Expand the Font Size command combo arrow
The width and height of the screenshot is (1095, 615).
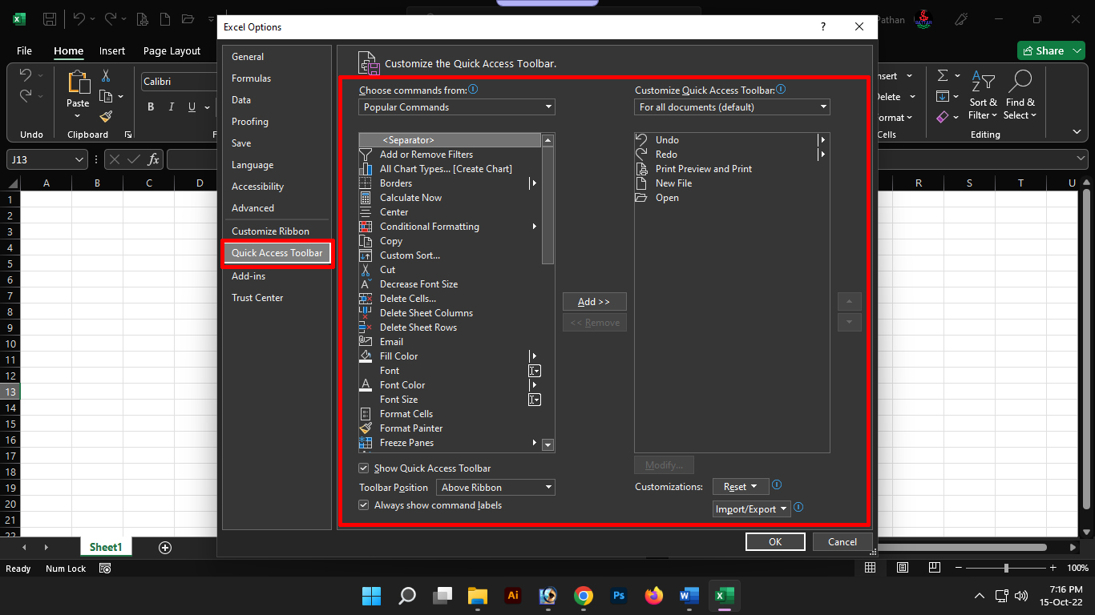(x=535, y=400)
